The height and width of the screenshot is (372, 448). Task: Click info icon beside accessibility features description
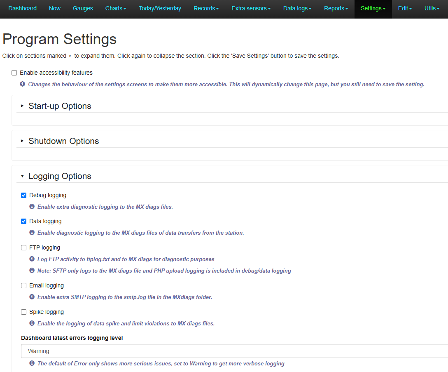click(23, 84)
